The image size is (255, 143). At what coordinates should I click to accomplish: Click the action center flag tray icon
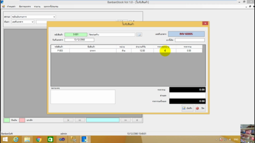[x=221, y=139]
